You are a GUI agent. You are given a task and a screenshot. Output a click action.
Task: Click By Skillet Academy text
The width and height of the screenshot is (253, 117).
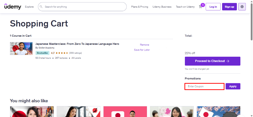click(x=45, y=48)
